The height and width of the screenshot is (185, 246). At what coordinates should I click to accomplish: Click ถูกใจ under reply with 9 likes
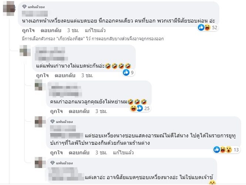43,75
